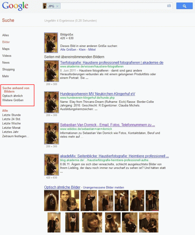The image size is (195, 235).
Task: Expand the Mehr menu option
Action: click(6, 76)
